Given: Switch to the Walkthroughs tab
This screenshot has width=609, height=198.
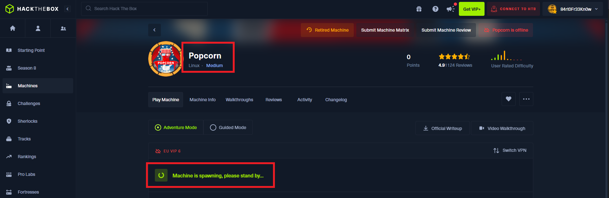Looking at the screenshot, I should point(239,100).
